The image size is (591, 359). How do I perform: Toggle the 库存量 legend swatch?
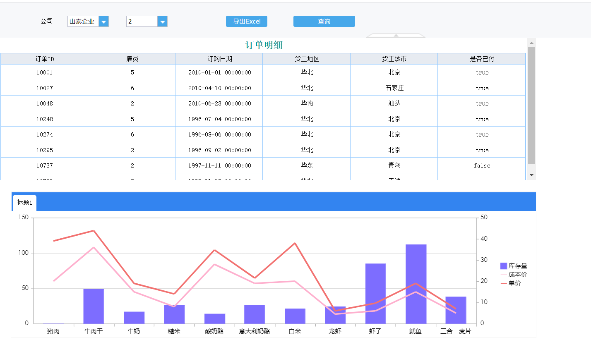(504, 266)
